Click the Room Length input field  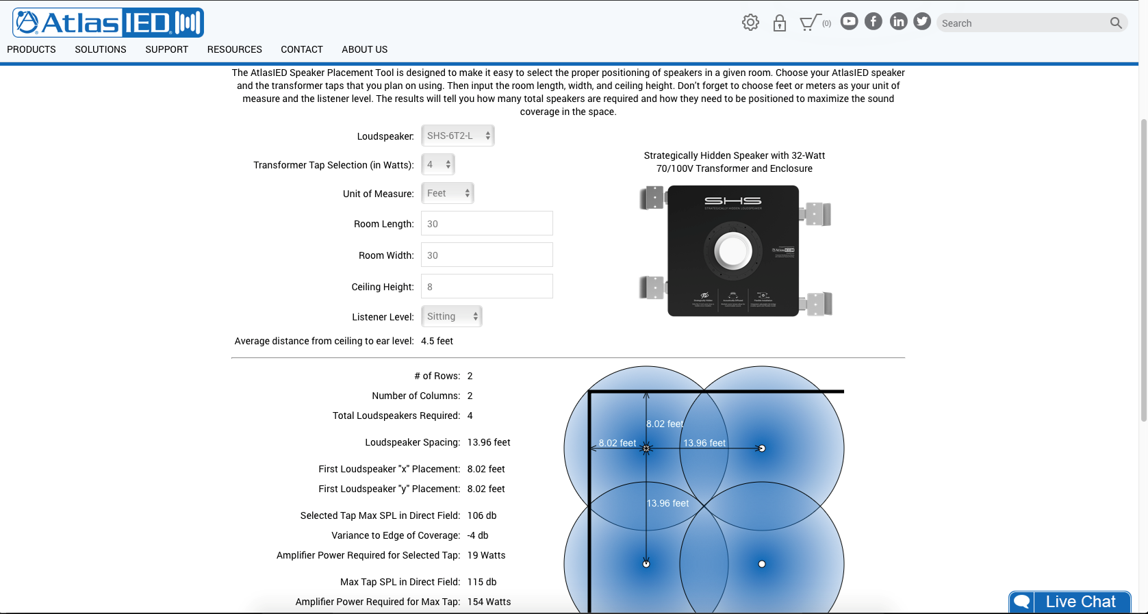[487, 223]
